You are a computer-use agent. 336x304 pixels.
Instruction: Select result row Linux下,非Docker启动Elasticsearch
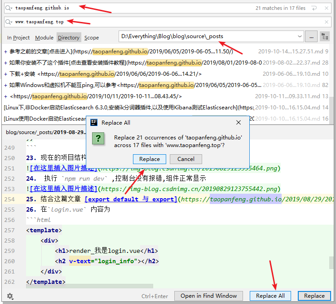[166, 108]
